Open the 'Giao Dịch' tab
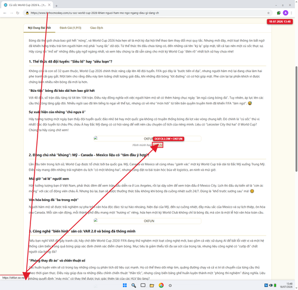 (97, 28)
